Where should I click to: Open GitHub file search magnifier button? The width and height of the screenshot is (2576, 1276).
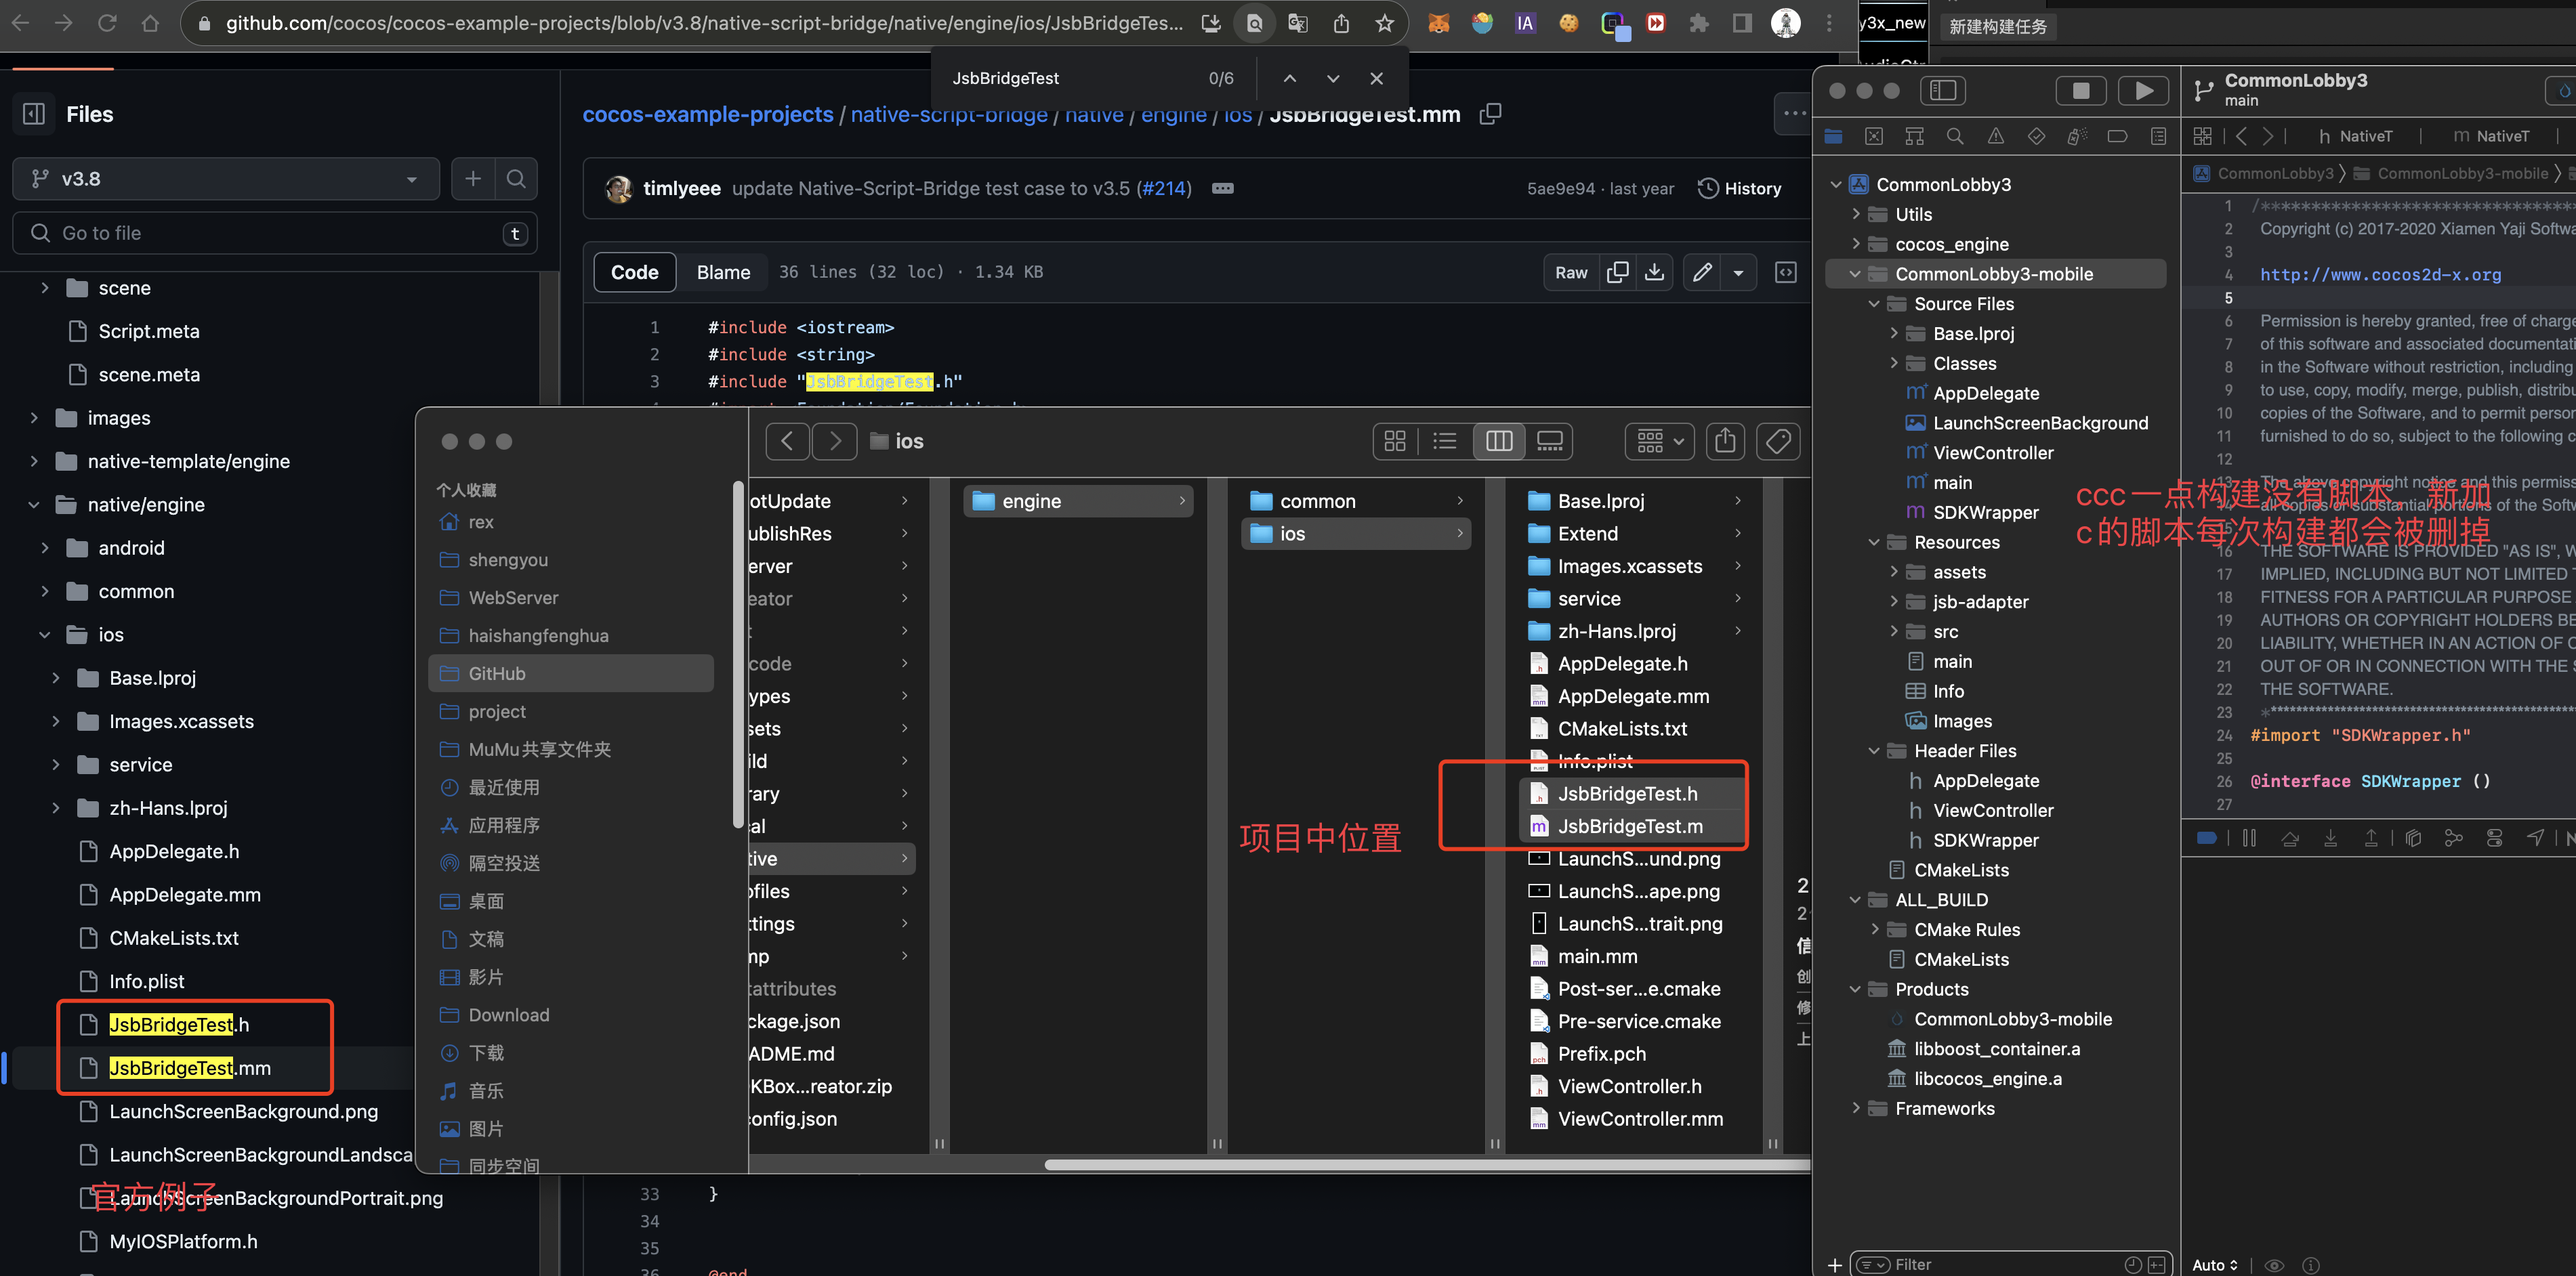(x=516, y=179)
